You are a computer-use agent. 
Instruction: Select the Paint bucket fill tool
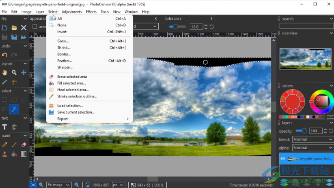[x=14, y=154]
